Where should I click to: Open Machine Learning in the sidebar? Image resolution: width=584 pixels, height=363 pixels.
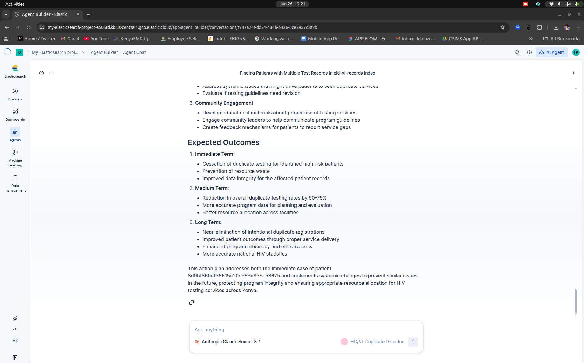15,158
